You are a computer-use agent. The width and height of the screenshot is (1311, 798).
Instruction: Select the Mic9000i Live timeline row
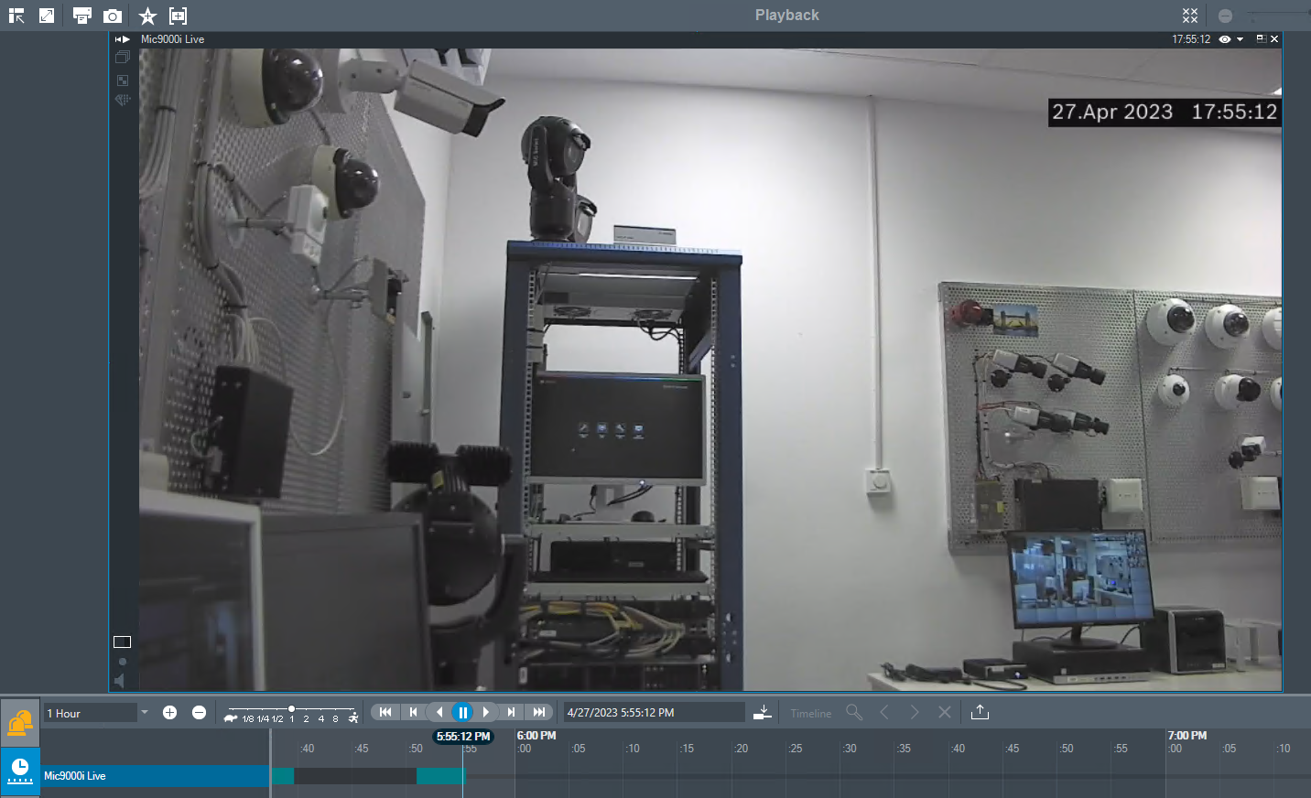pyautogui.click(x=154, y=776)
